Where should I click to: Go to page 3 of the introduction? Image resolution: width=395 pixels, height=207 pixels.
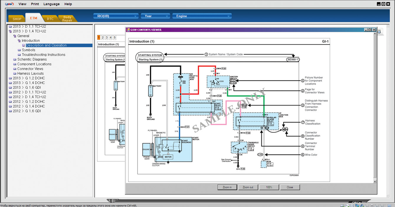pos(107,37)
